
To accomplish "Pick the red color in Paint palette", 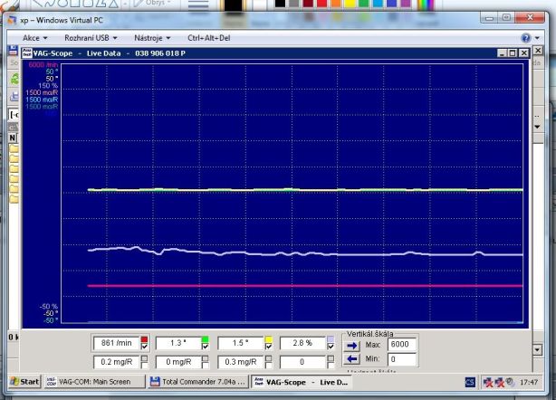I will (322, 4).
